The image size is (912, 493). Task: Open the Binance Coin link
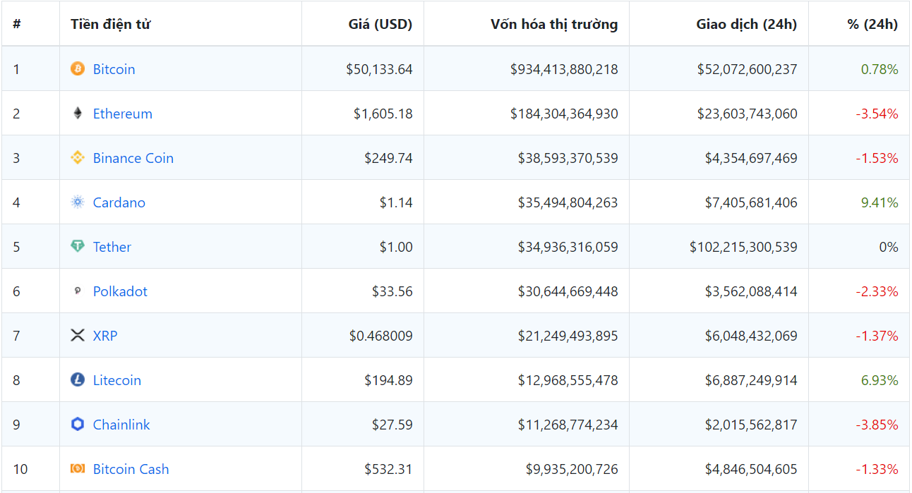[x=133, y=158]
